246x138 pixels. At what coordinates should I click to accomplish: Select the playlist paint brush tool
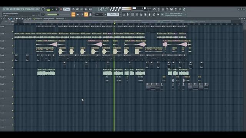[x=11, y=19]
